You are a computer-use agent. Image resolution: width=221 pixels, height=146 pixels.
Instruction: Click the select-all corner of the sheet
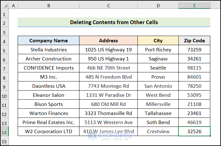4,6
